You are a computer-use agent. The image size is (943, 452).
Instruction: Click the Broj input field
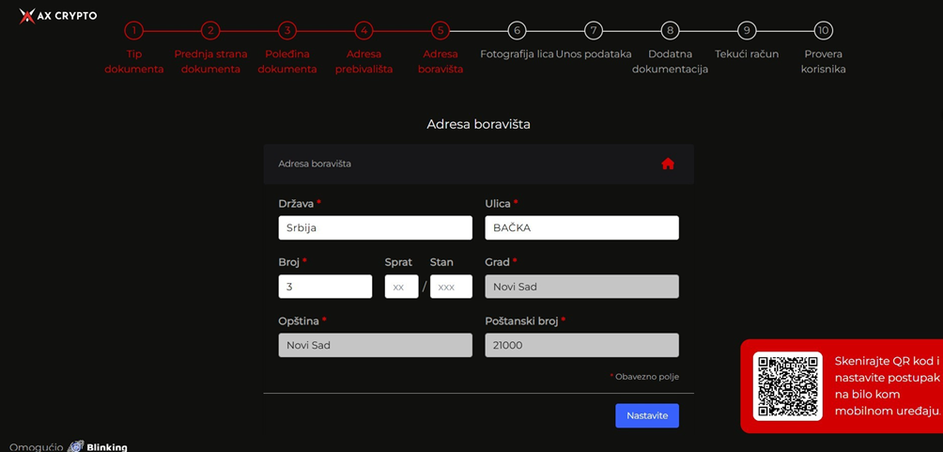tap(325, 287)
